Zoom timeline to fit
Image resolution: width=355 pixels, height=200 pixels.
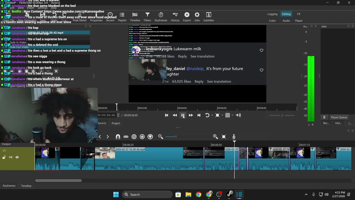click(224, 136)
